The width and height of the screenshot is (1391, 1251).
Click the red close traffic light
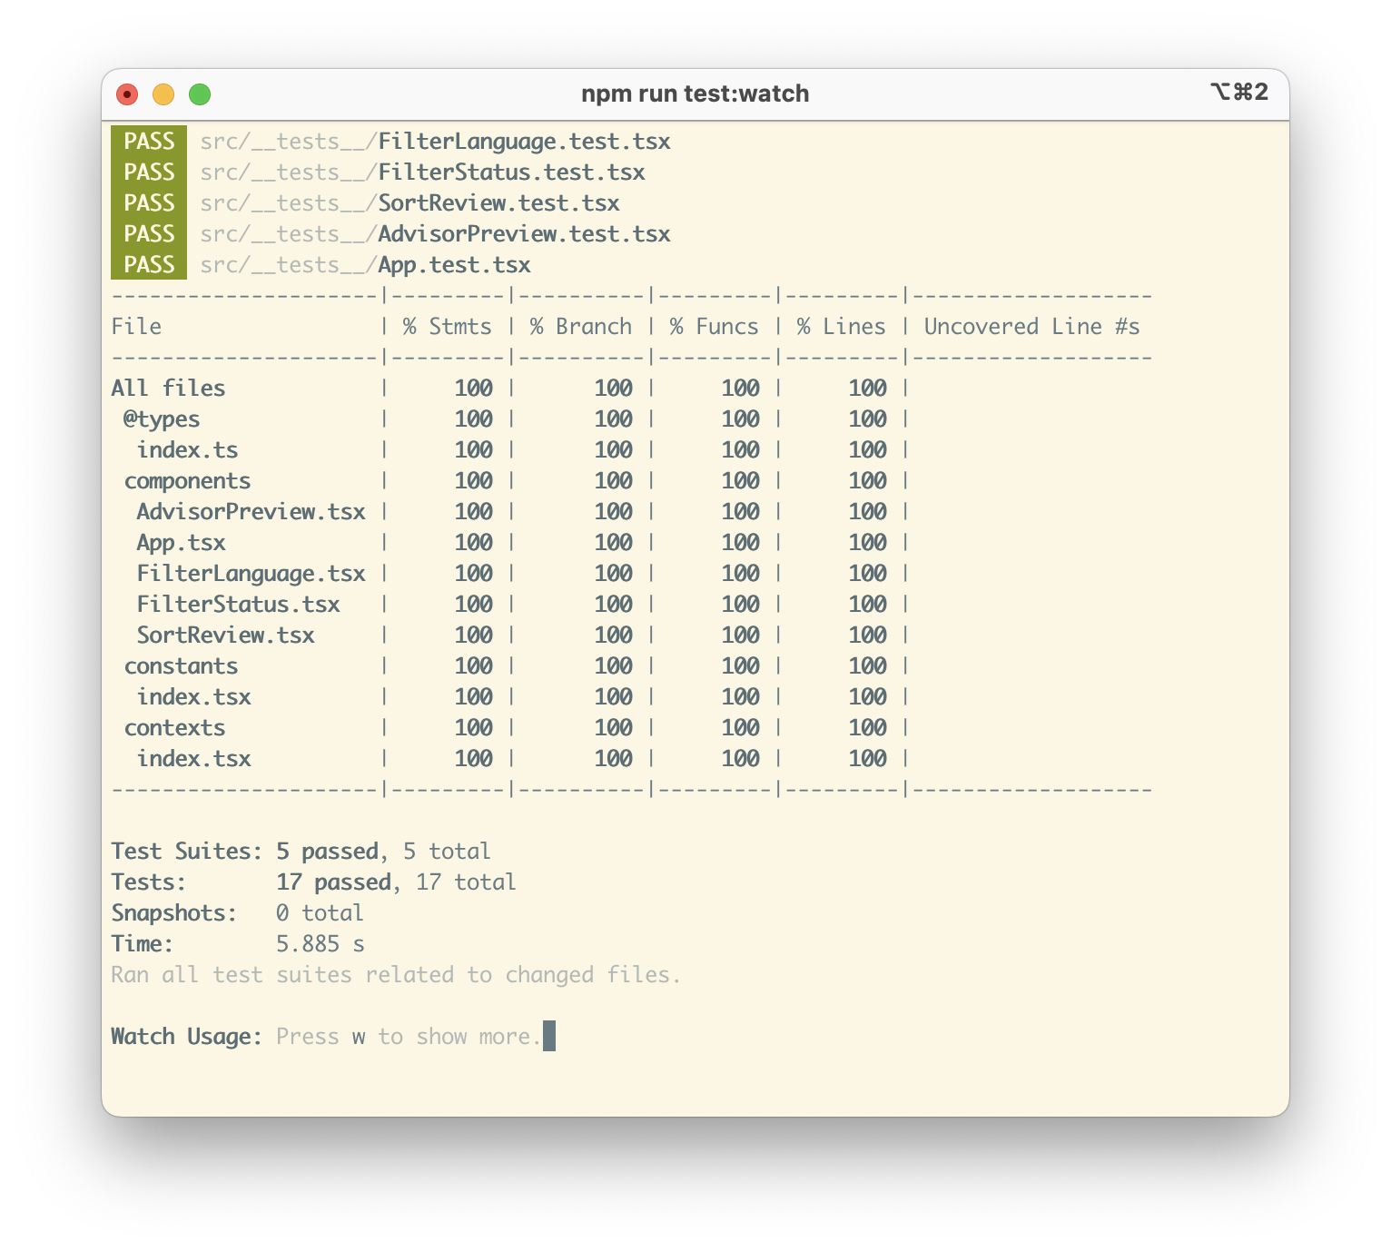[x=128, y=93]
